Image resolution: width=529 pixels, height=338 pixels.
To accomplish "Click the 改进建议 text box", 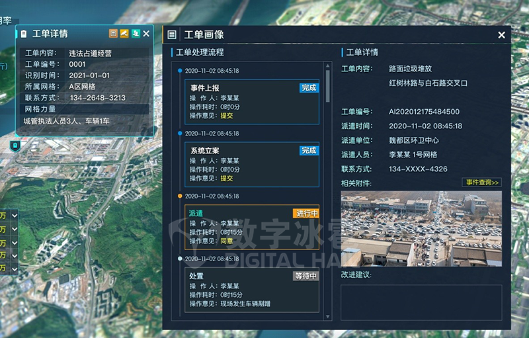I will pos(421,302).
